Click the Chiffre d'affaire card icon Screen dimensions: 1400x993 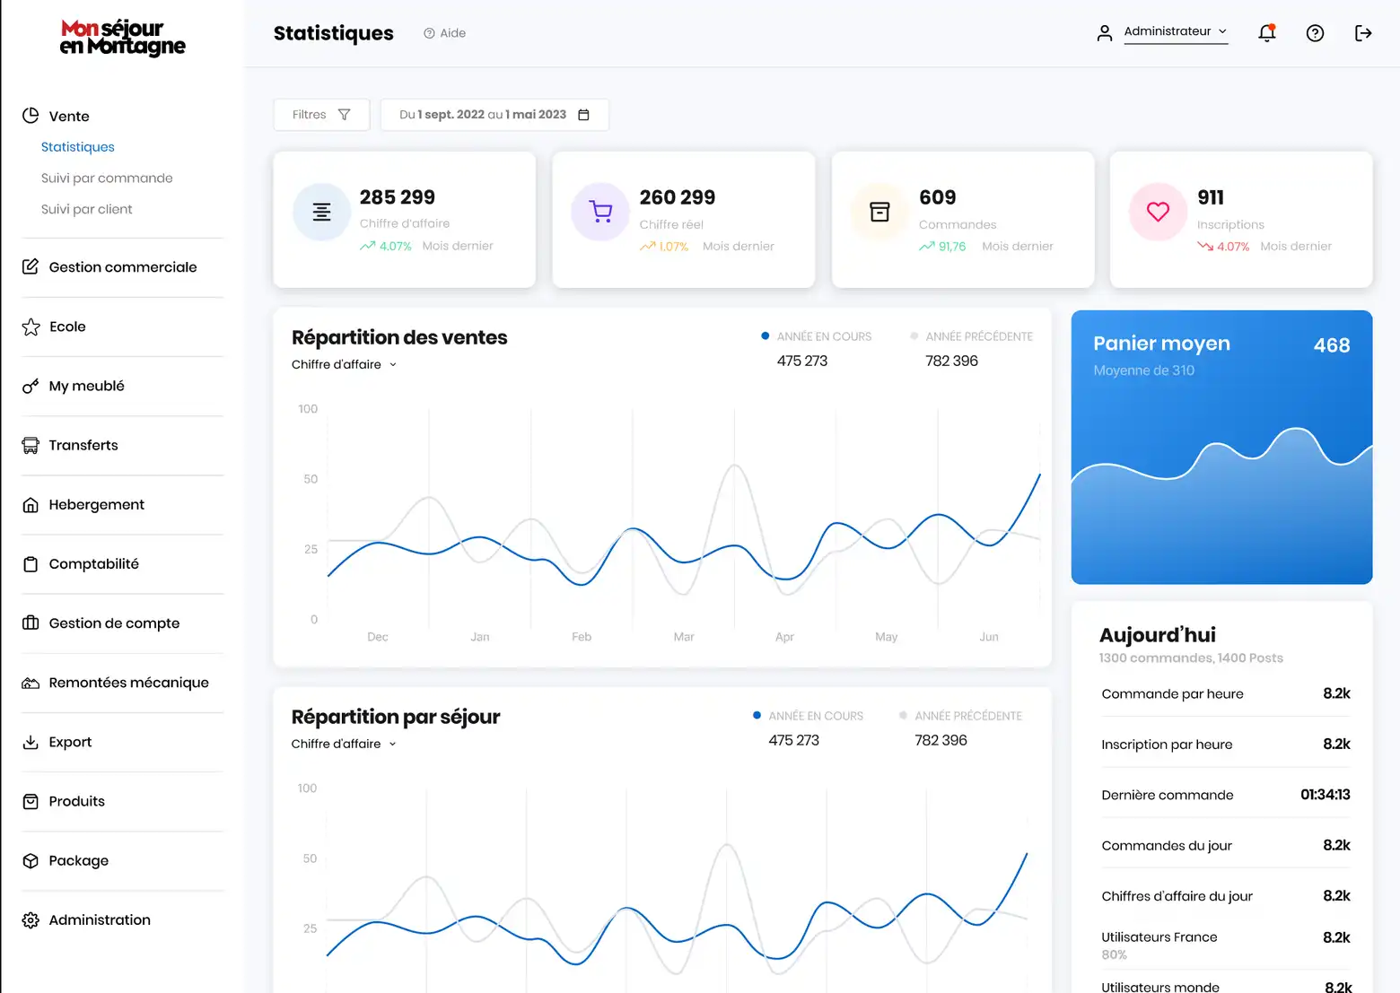[x=321, y=212]
